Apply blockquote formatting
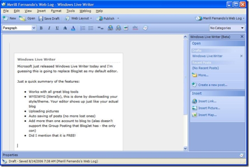 100,28
